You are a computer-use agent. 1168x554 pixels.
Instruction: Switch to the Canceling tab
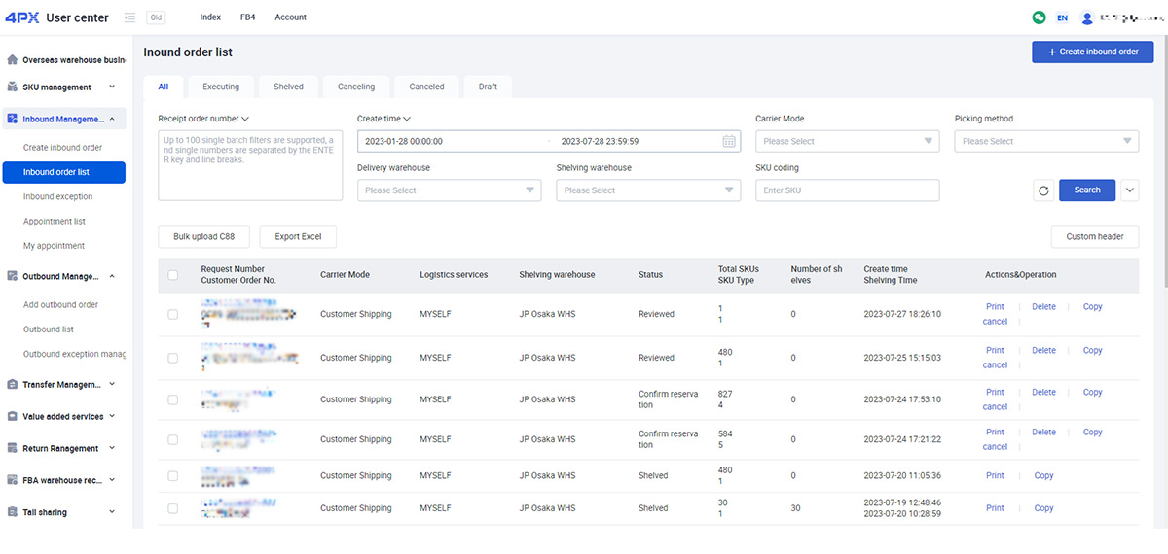(356, 87)
